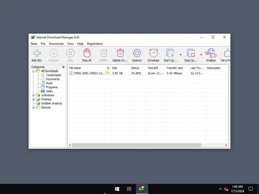Viewport: 259px width, 194px height.
Task: Open the notification center icon
Action: pos(251,189)
